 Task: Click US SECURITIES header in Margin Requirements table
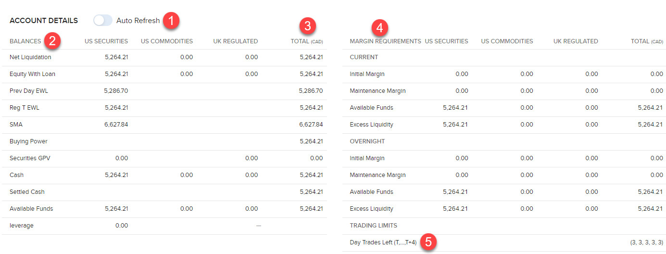coord(446,41)
